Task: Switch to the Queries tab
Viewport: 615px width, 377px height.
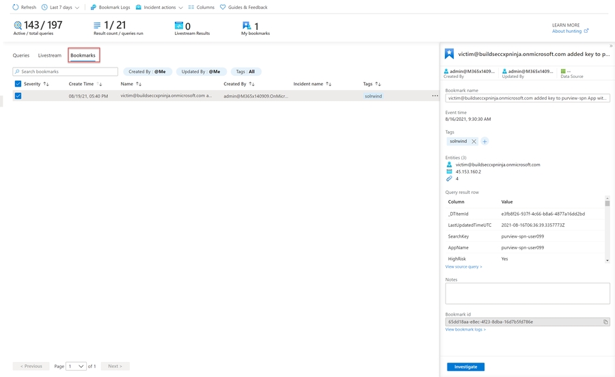Action: pos(21,55)
